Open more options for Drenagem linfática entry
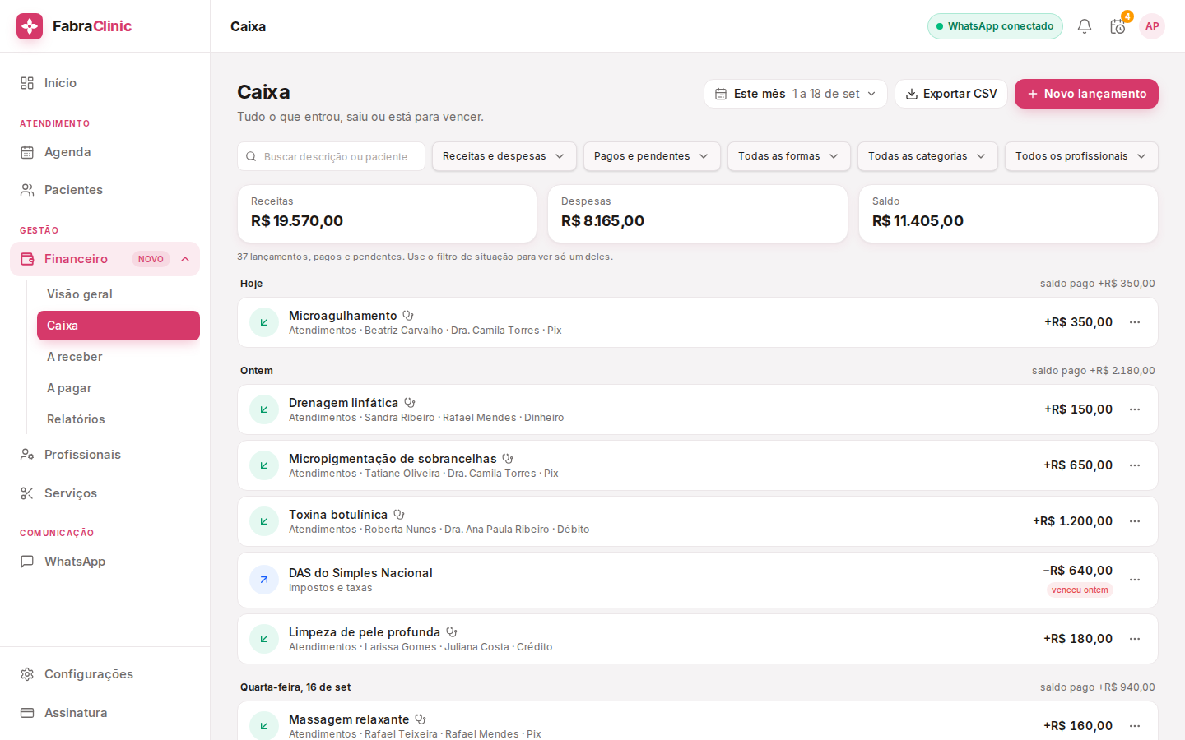The width and height of the screenshot is (1185, 740). pyautogui.click(x=1135, y=409)
